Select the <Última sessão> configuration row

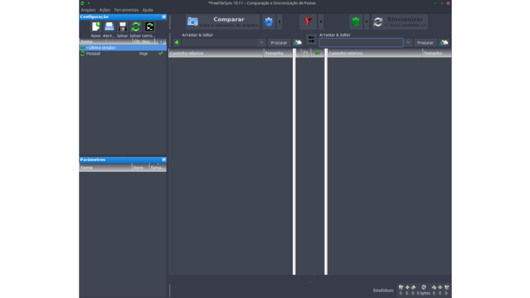click(123, 48)
